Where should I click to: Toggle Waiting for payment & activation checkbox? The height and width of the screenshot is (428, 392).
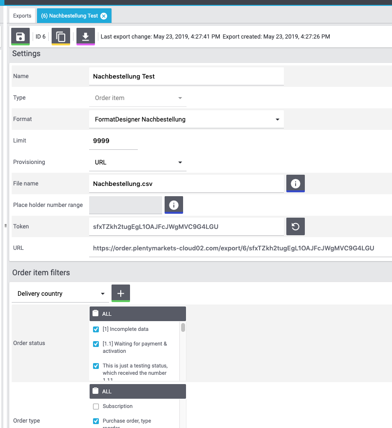(96, 344)
